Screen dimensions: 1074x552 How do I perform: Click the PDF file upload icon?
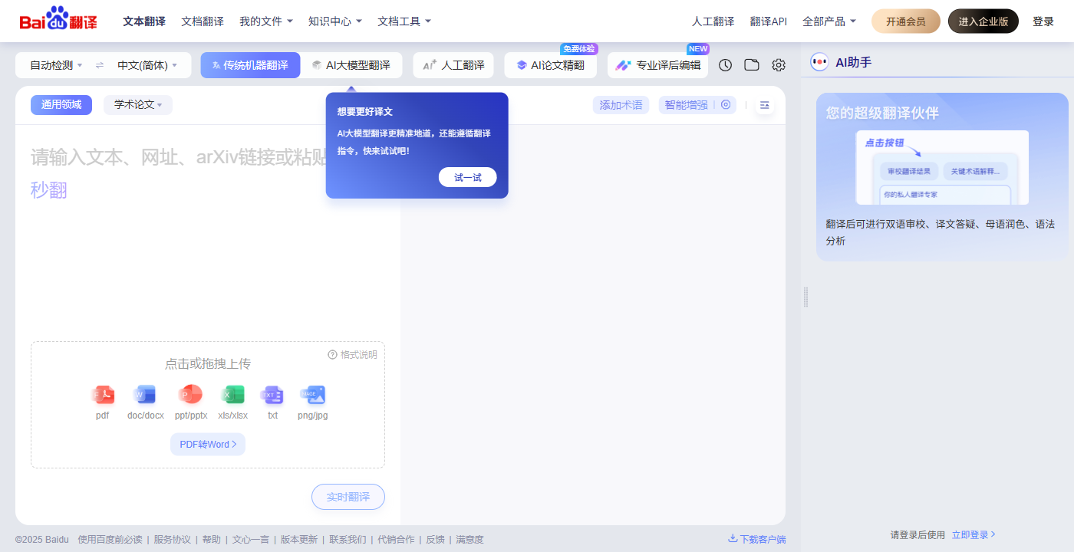[103, 395]
